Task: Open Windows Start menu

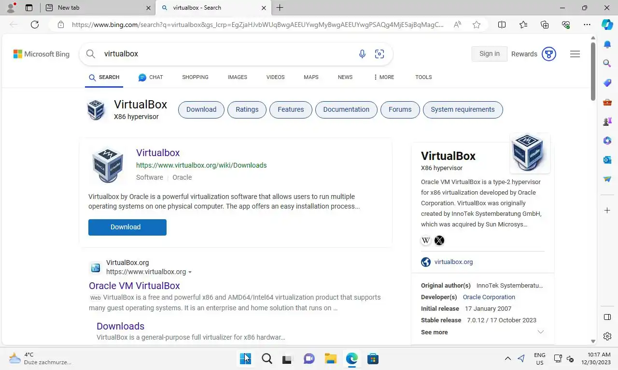Action: pyautogui.click(x=245, y=359)
